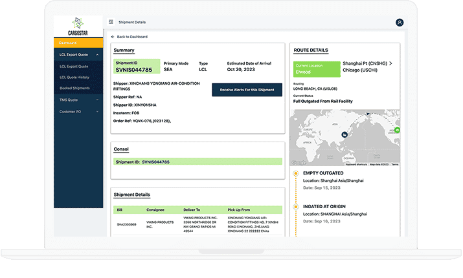Image resolution: width=463 pixels, height=278 pixels.
Task: Open LCL Quote History
Action: [x=74, y=77]
